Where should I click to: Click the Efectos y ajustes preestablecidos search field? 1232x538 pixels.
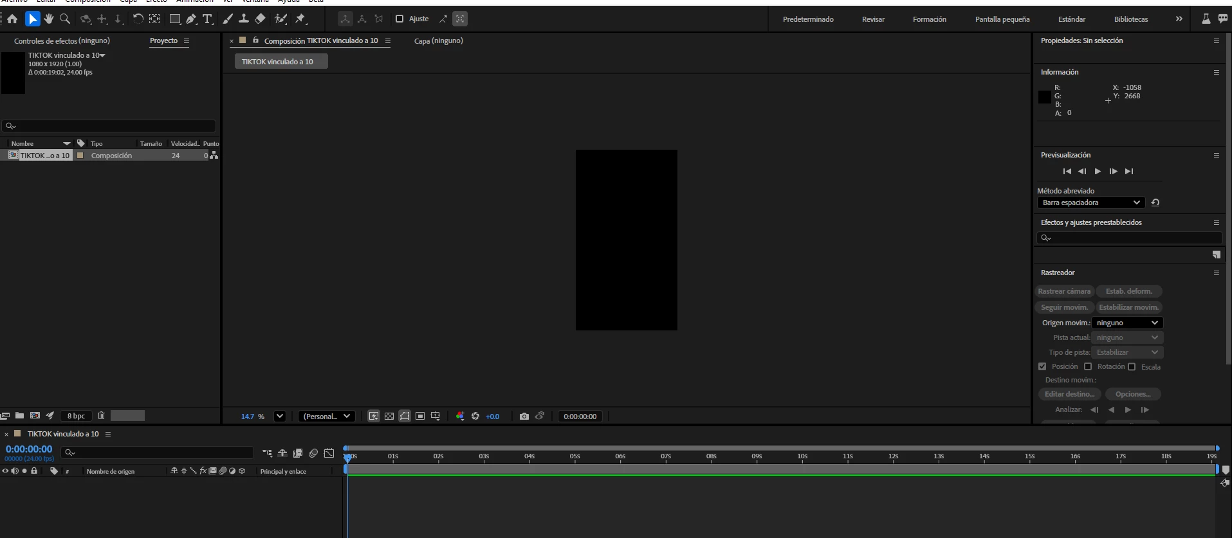coord(1129,238)
